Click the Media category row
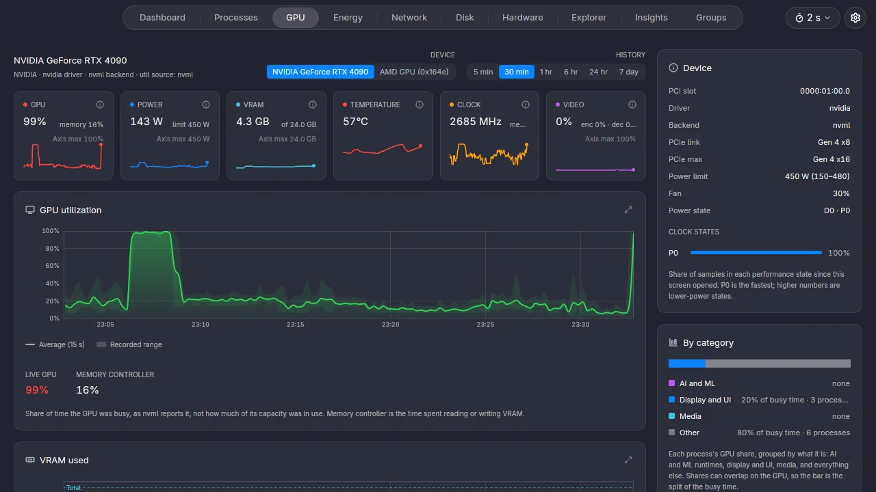 [760, 416]
